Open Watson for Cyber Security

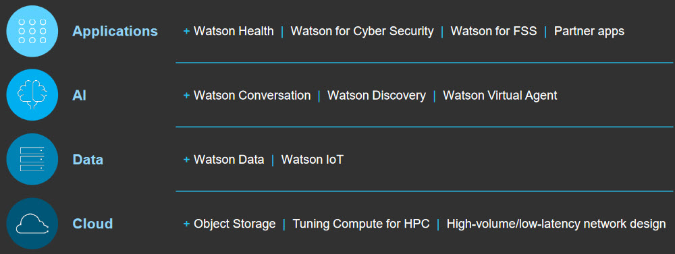[x=362, y=31]
